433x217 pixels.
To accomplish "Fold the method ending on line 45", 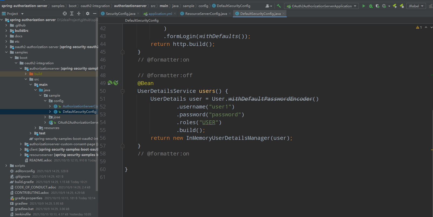I will pos(123,52).
